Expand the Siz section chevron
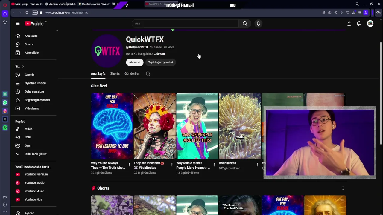This screenshot has height=215, width=383. point(23,66)
